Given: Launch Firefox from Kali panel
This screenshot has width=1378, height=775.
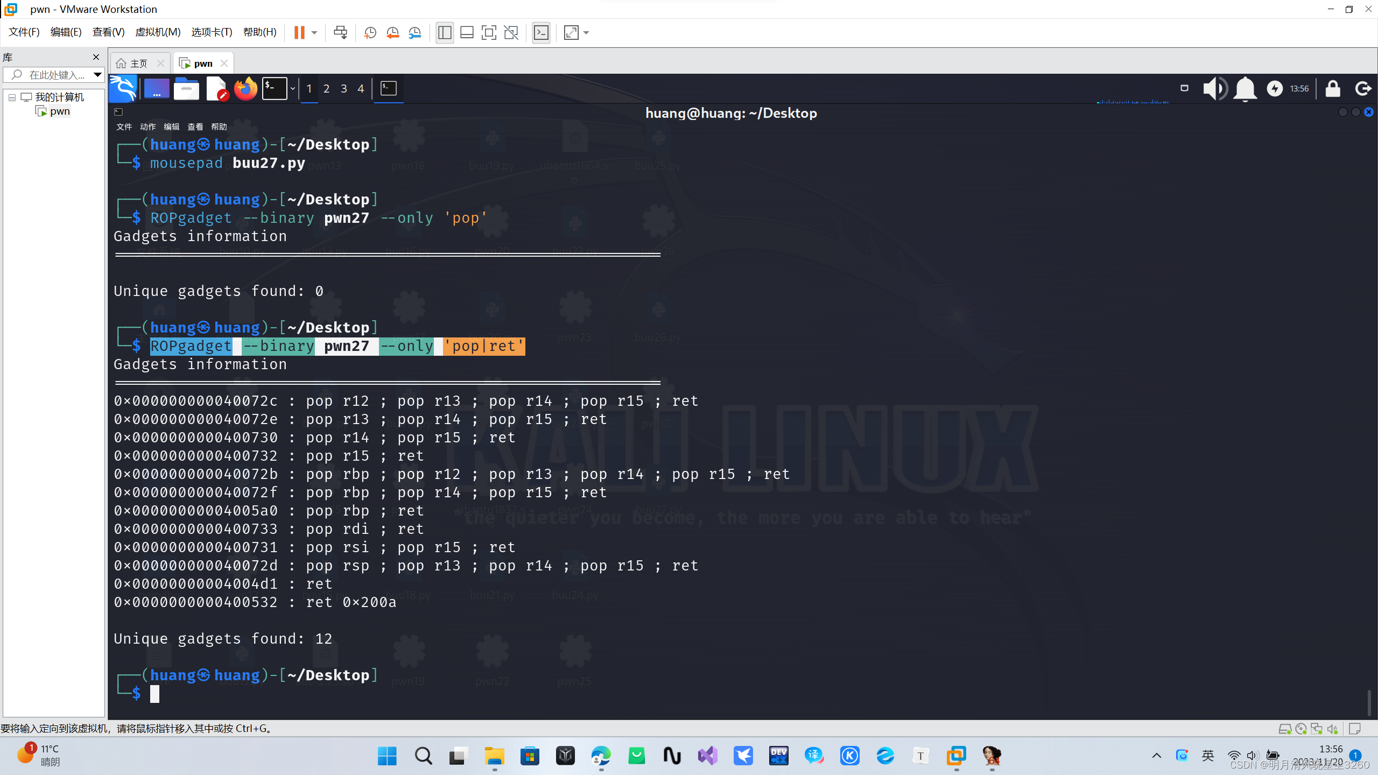Looking at the screenshot, I should click(x=245, y=89).
